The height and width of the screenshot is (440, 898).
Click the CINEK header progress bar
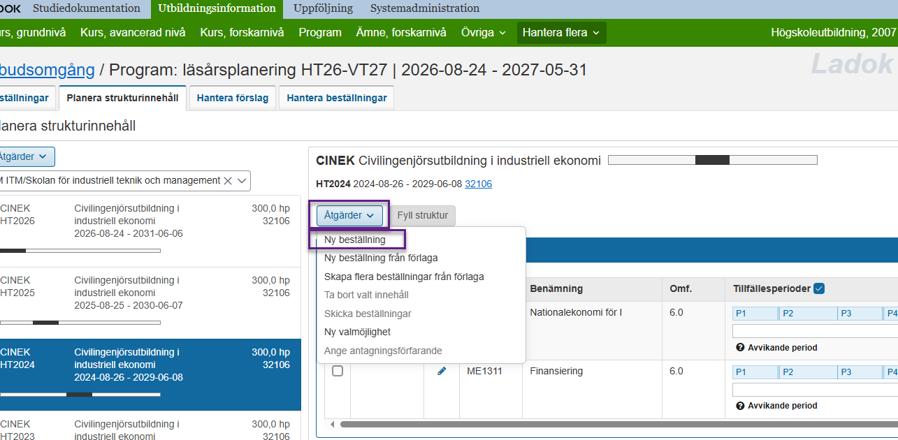[712, 160]
